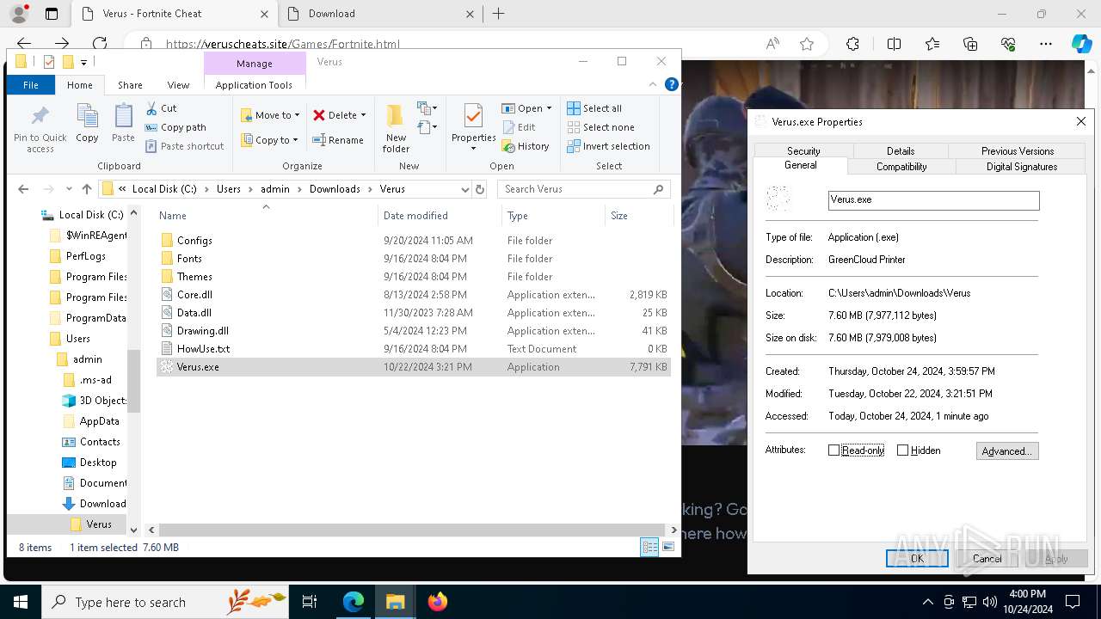The height and width of the screenshot is (619, 1101).
Task: Go up one folder level
Action: (x=87, y=189)
